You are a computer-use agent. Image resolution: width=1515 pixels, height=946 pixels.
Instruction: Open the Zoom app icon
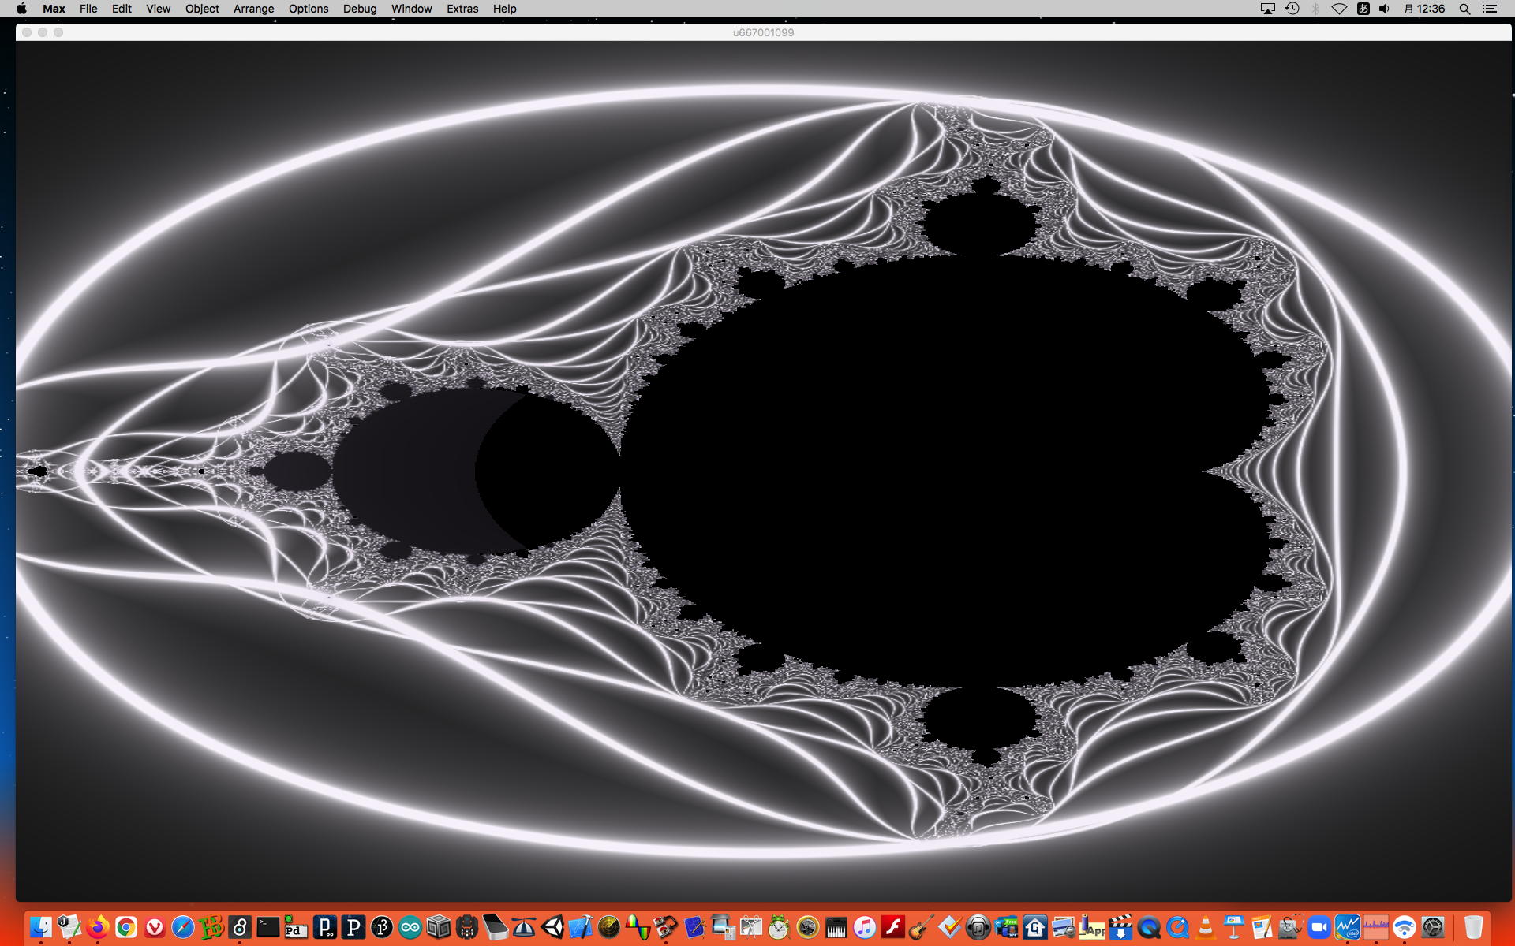click(x=1319, y=927)
